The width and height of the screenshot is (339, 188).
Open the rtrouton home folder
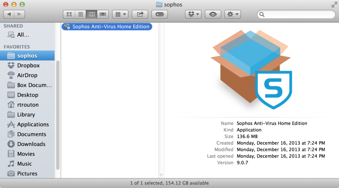pos(27,105)
